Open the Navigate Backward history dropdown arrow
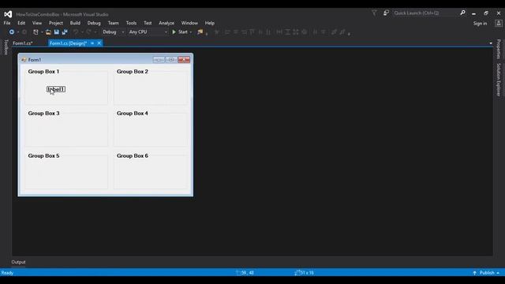505x284 pixels. pyautogui.click(x=17, y=32)
